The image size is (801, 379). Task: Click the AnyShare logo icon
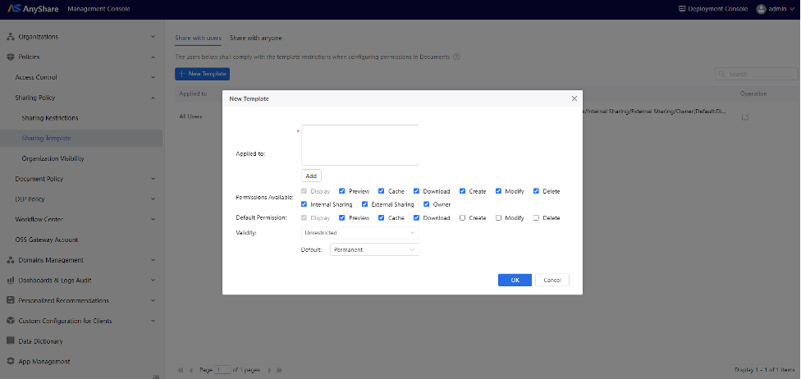click(x=12, y=9)
